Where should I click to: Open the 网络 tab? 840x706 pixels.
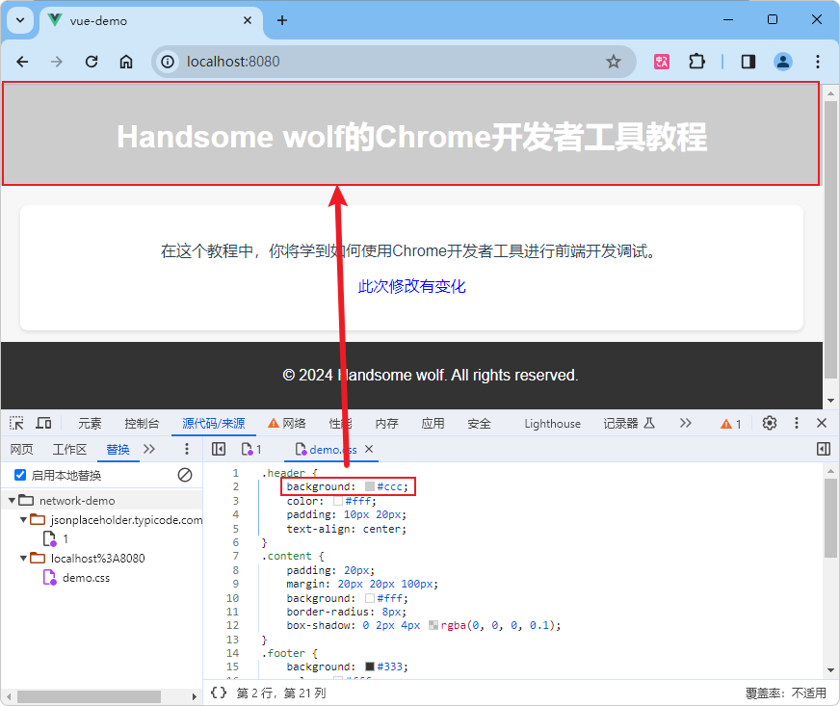coord(287,424)
